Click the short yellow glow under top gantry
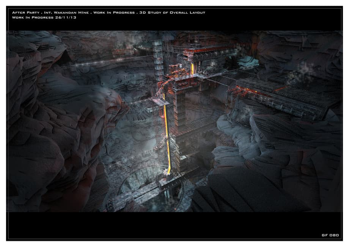This screenshot has height=246, width=349. coord(192,69)
